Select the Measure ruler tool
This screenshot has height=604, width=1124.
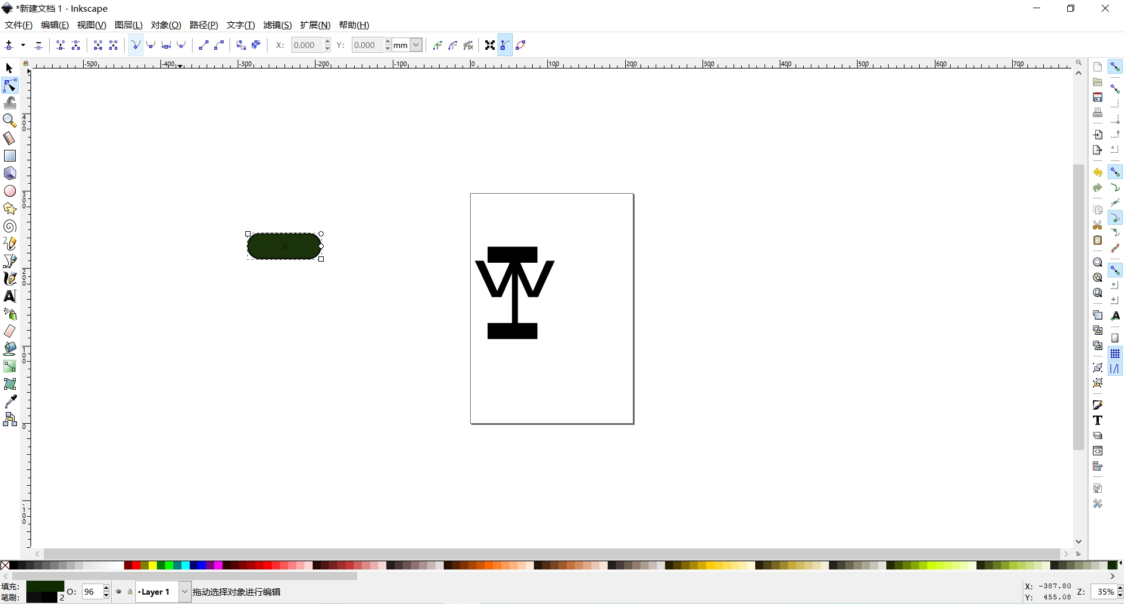[x=10, y=138]
